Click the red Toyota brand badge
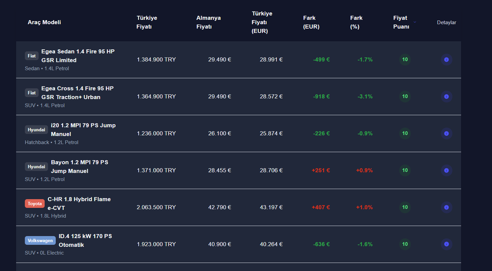 pyautogui.click(x=35, y=203)
